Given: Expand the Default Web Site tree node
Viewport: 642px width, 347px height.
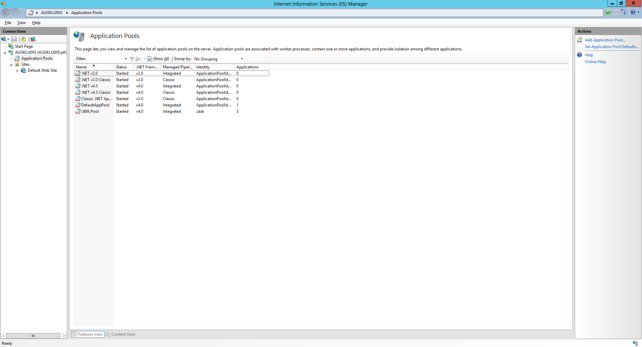Looking at the screenshot, I should click(x=17, y=71).
